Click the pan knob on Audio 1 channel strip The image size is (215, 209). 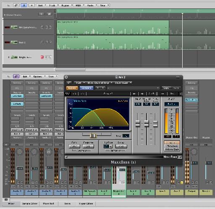(x=20, y=152)
